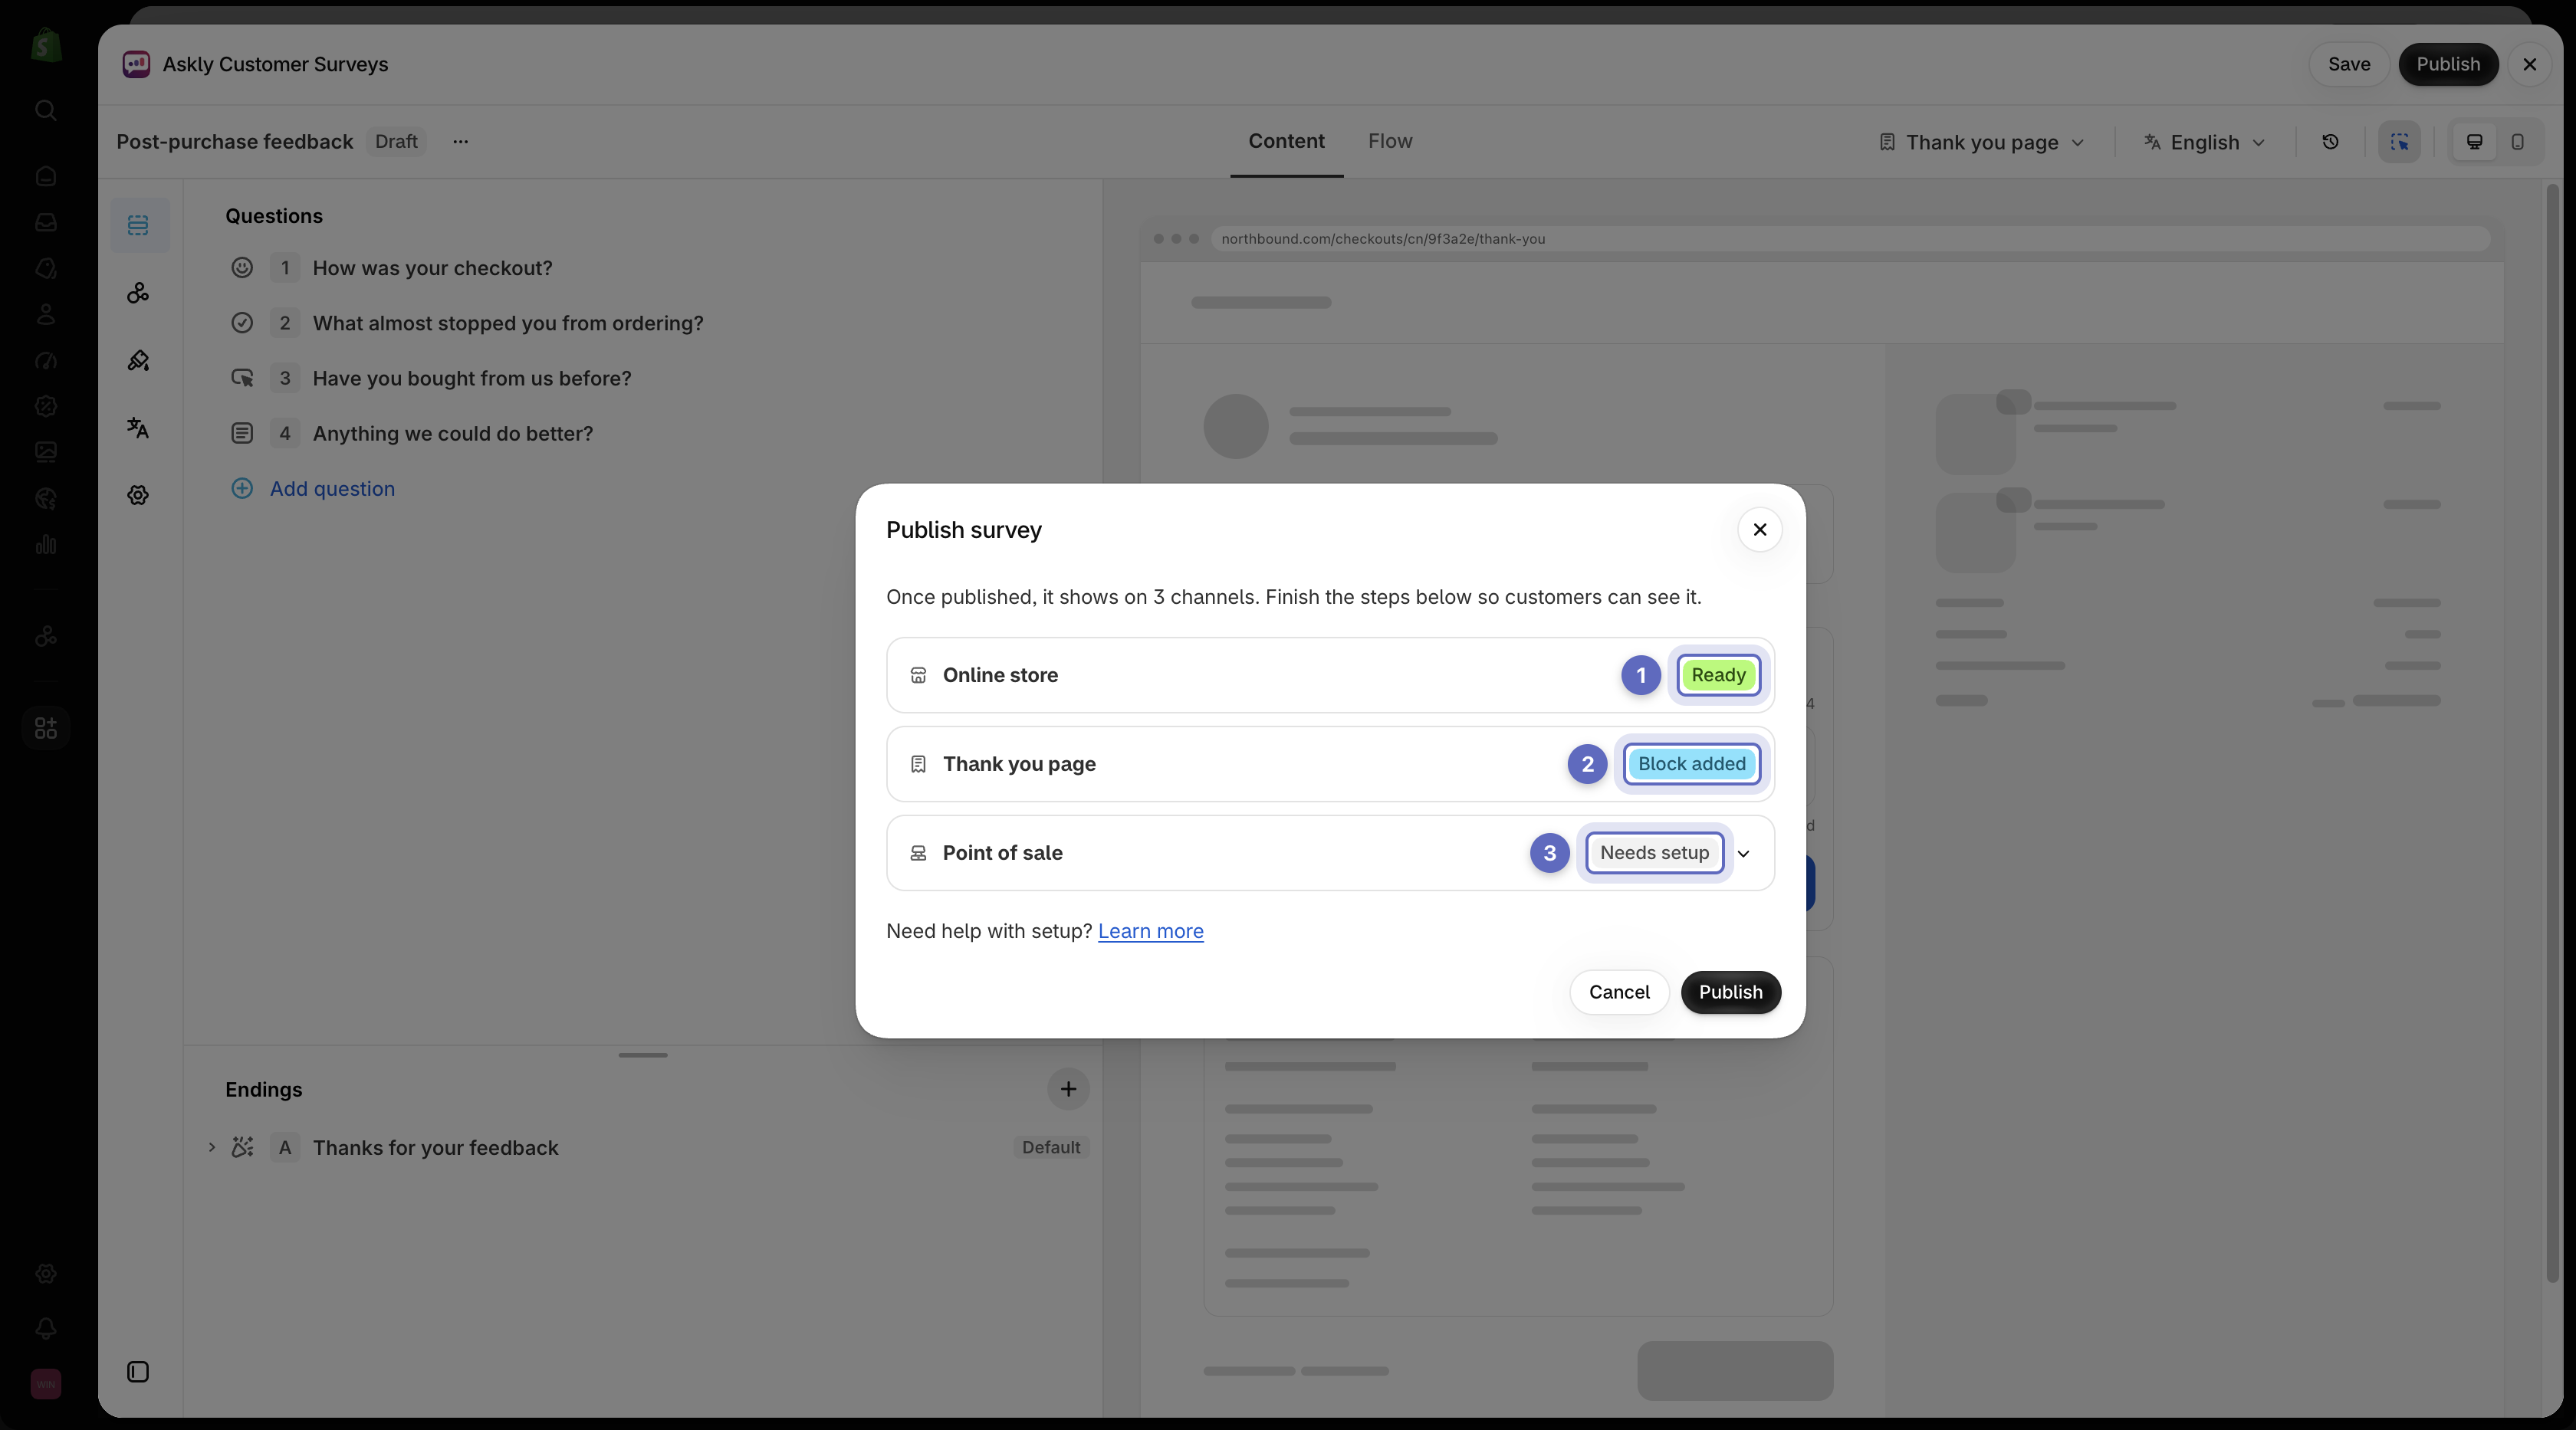Screen dimensions: 2576x1430
Task: Switch to the Content tab
Action: pyautogui.click(x=1286, y=141)
